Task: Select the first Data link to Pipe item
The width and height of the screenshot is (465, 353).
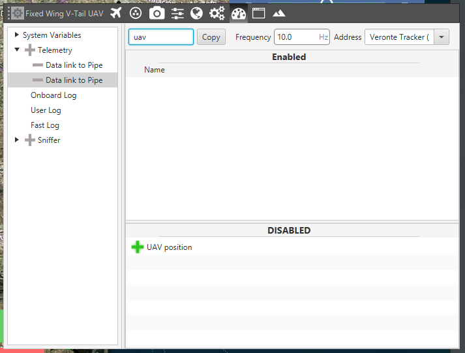Action: [x=74, y=65]
